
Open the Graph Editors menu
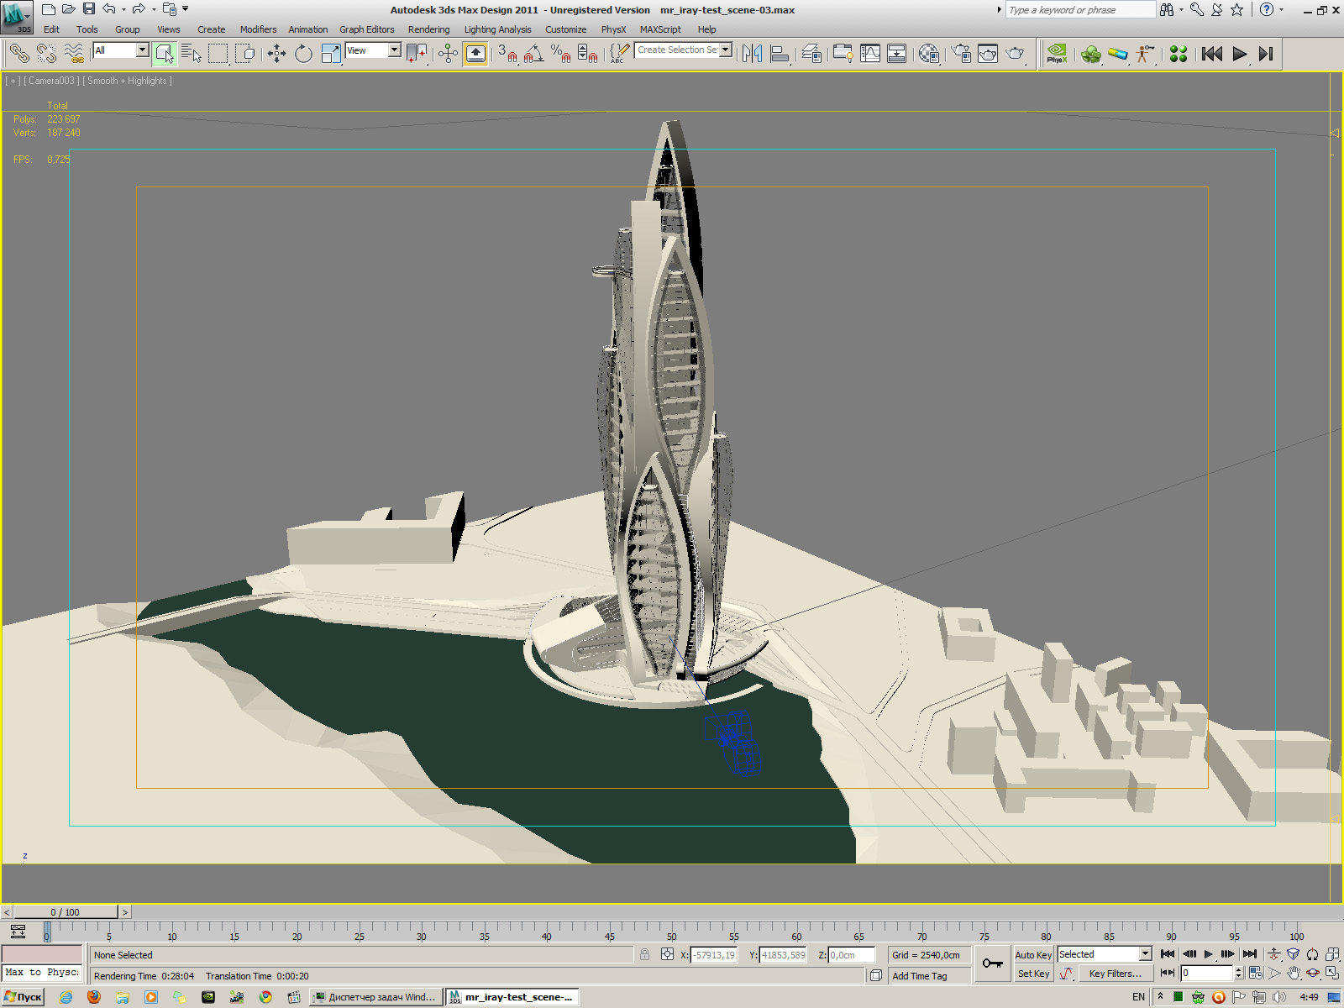(366, 29)
